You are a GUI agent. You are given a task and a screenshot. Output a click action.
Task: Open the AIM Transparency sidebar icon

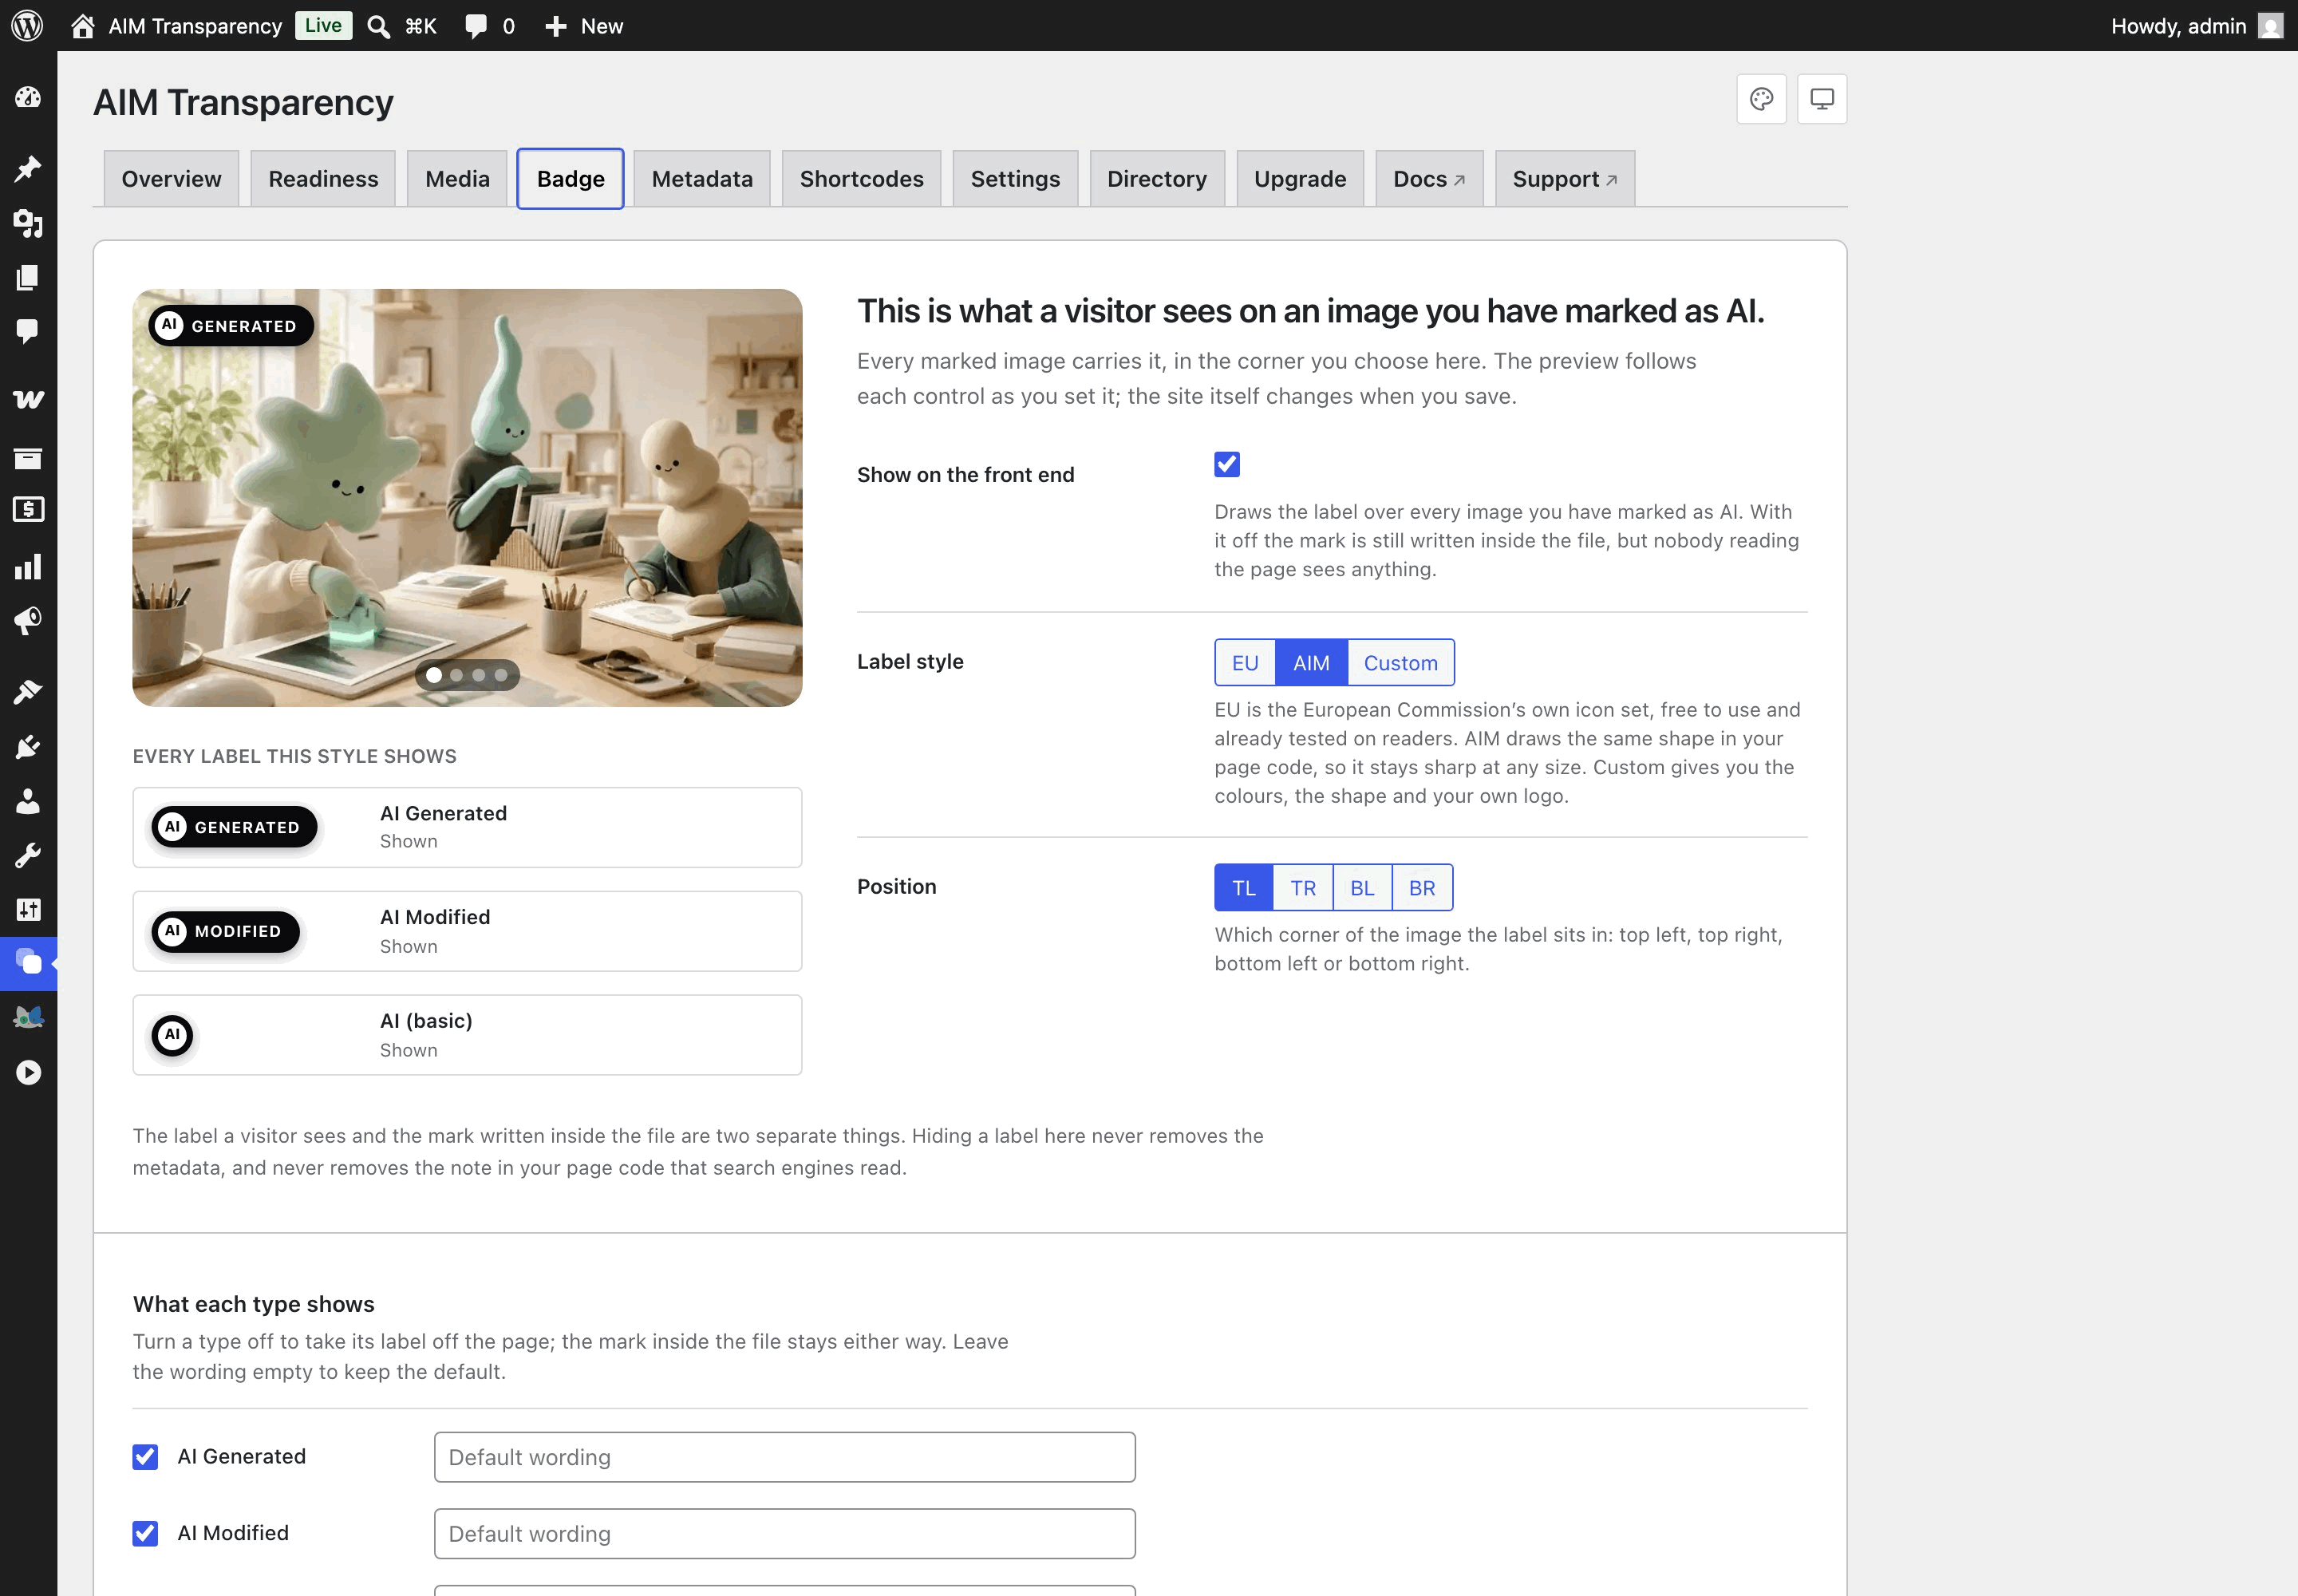28,963
